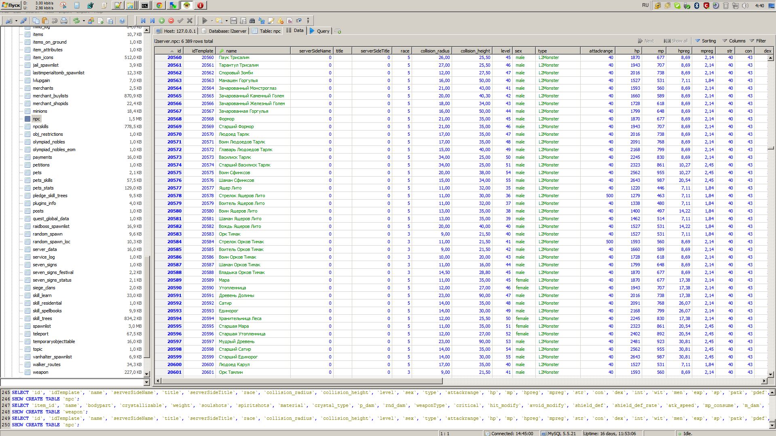The height and width of the screenshot is (436, 776).
Task: Click the Undo arrow icon
Action: 54,21
